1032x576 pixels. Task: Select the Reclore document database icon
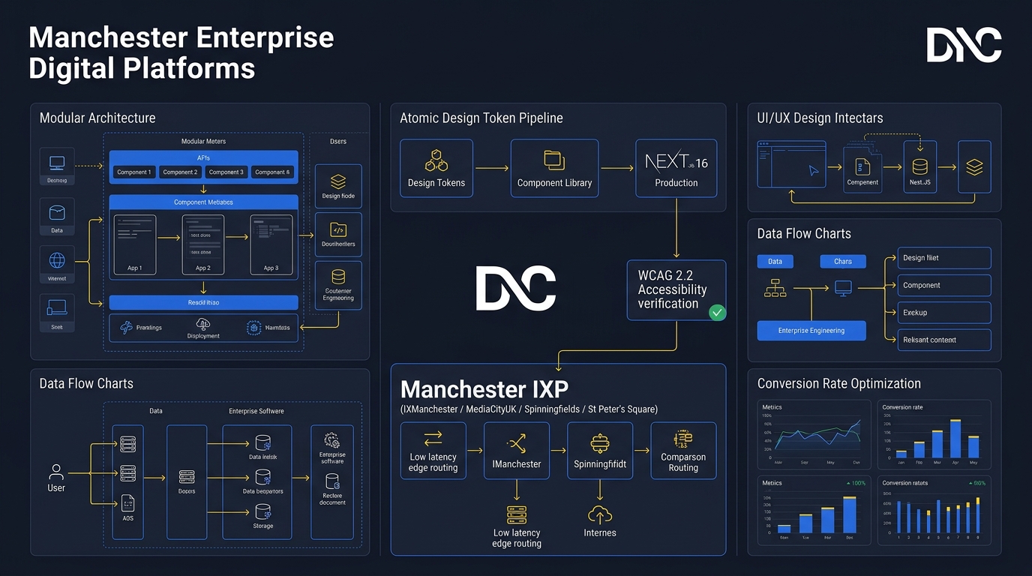[332, 481]
